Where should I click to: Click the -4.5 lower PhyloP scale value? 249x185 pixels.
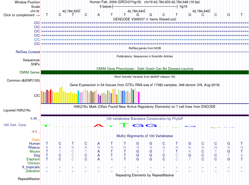pyautogui.click(x=34, y=132)
